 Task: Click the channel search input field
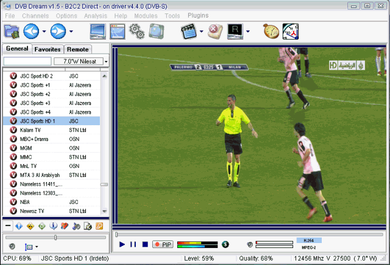tap(27, 61)
